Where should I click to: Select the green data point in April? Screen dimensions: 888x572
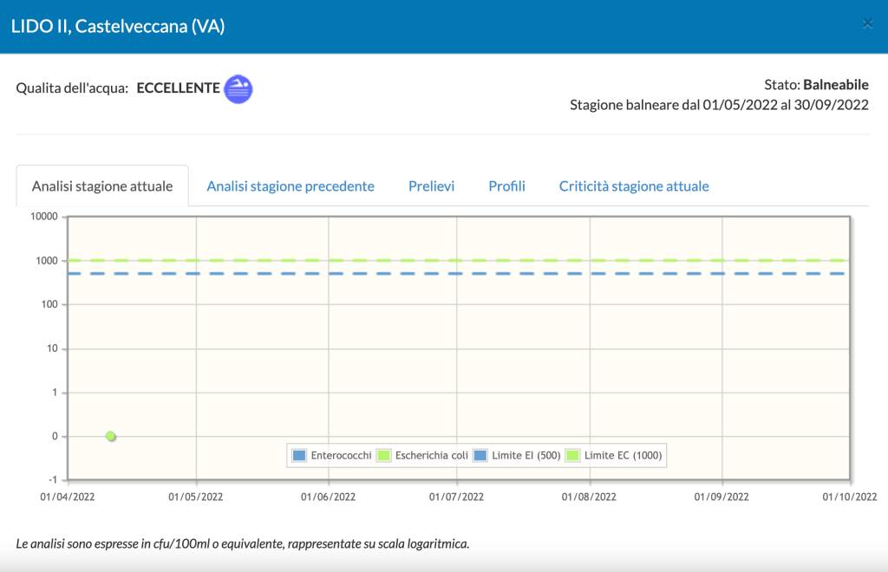111,436
